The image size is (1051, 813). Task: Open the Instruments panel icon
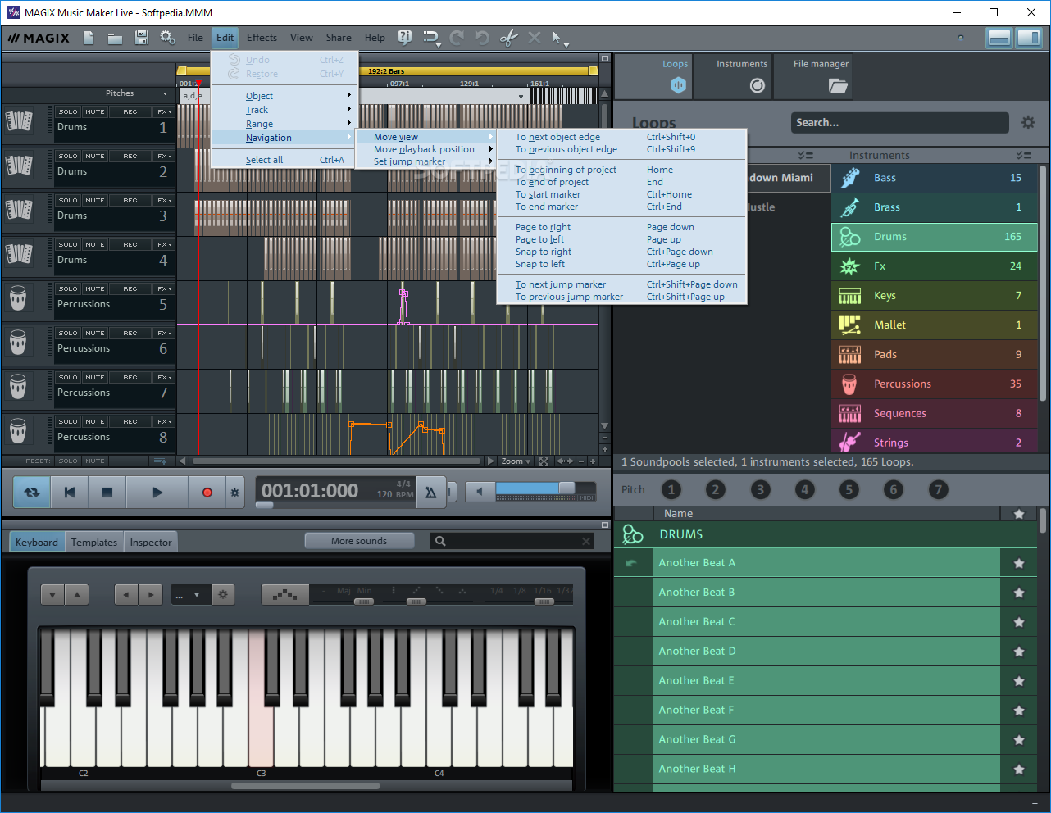pos(758,85)
